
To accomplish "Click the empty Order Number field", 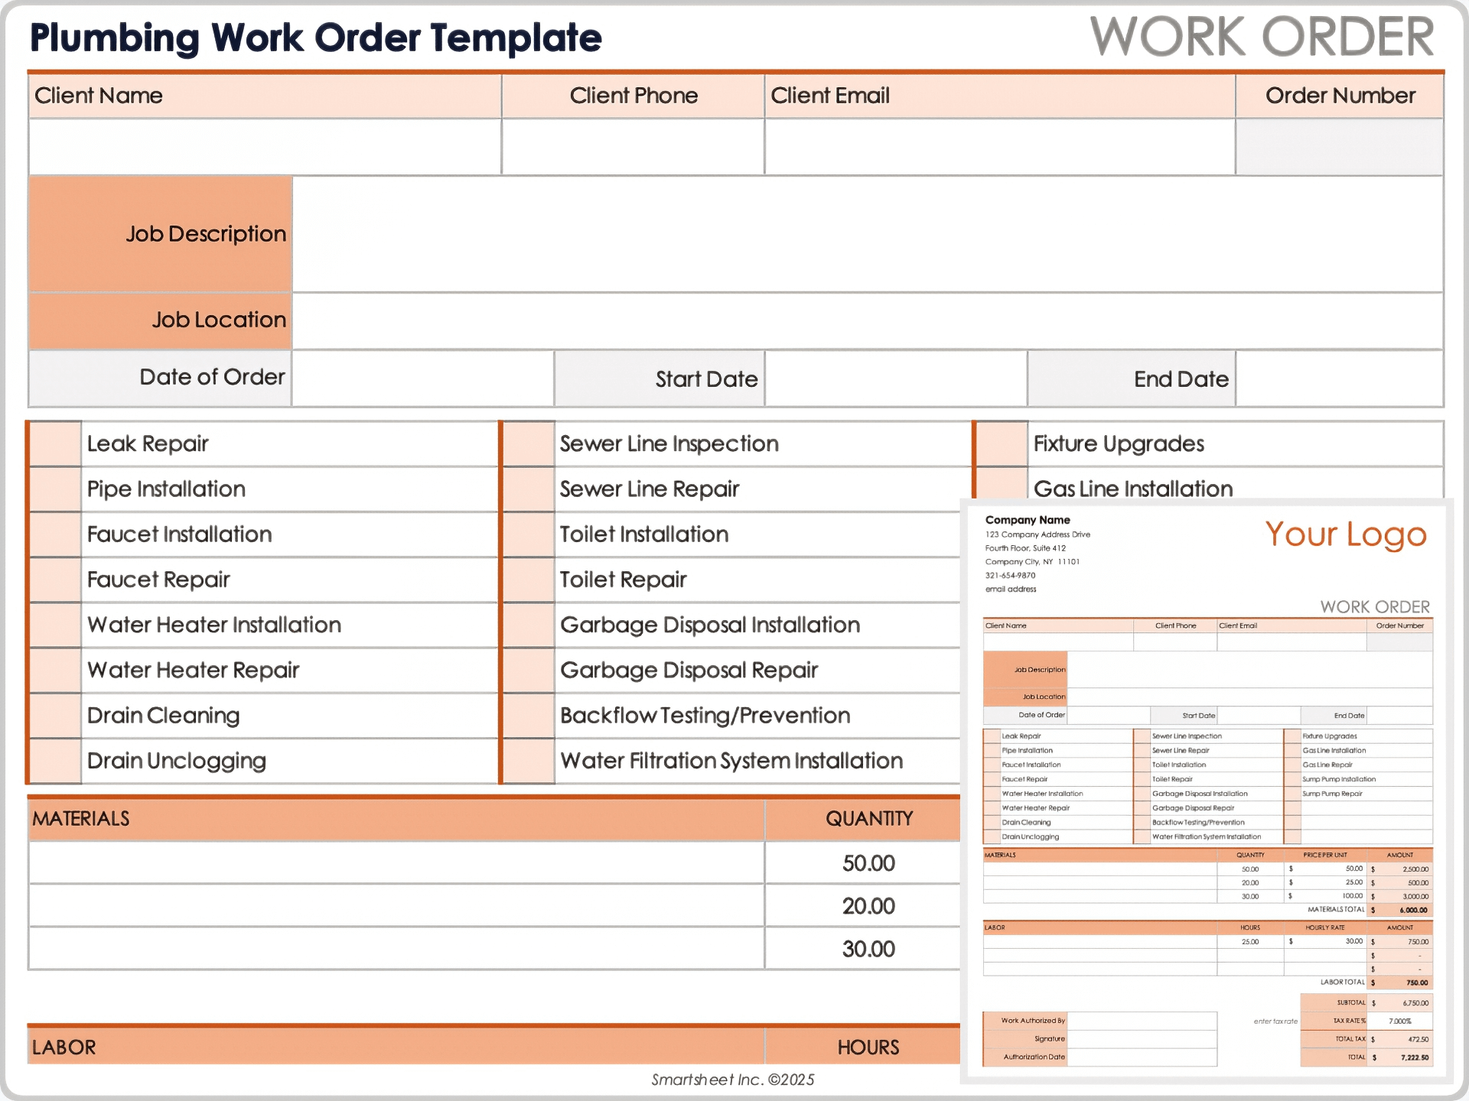I will point(1340,147).
